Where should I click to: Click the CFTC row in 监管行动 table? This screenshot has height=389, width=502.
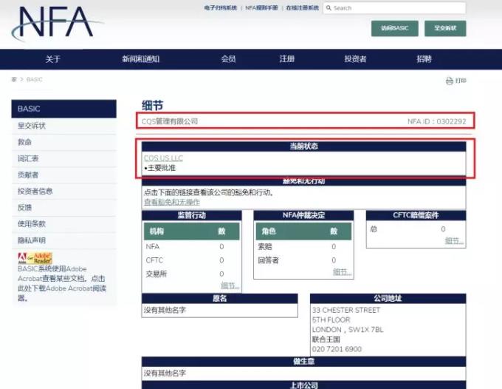point(191,260)
